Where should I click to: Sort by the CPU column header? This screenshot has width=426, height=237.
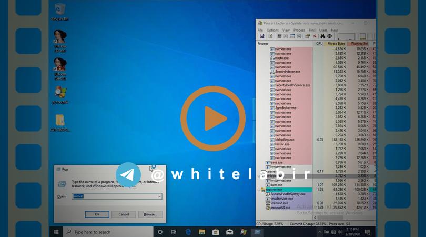(318, 44)
